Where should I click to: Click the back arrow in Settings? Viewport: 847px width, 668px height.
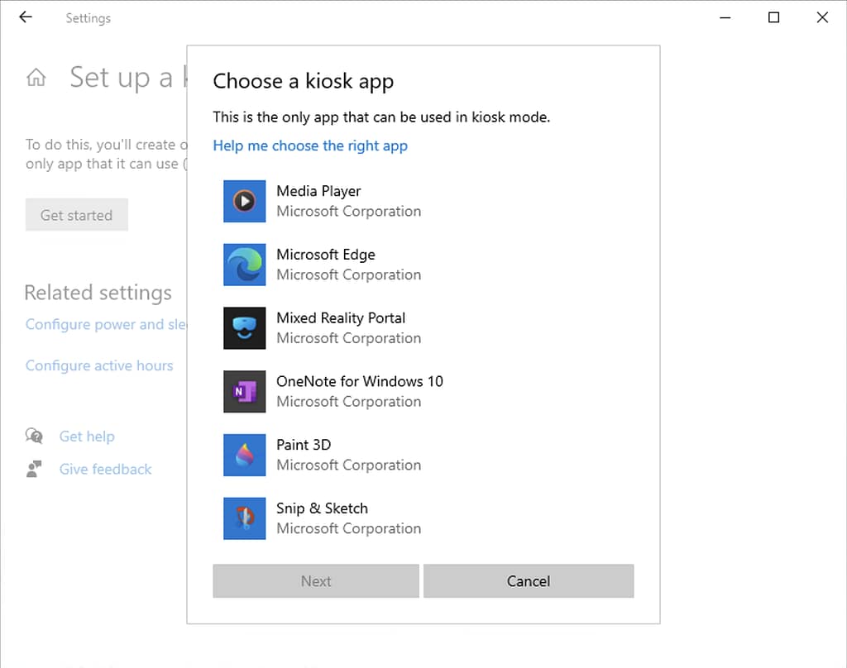pos(25,17)
